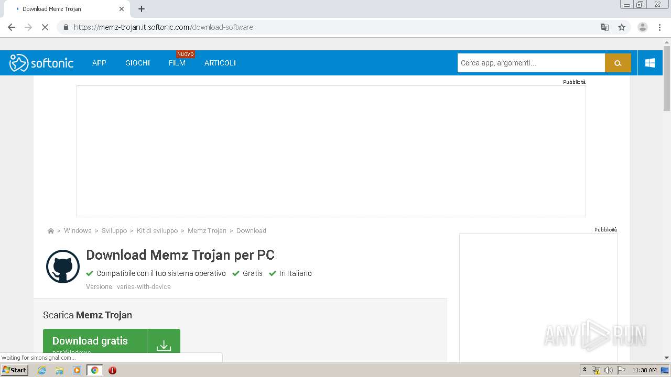Stop loading the page
This screenshot has width=671, height=377.
(45, 27)
